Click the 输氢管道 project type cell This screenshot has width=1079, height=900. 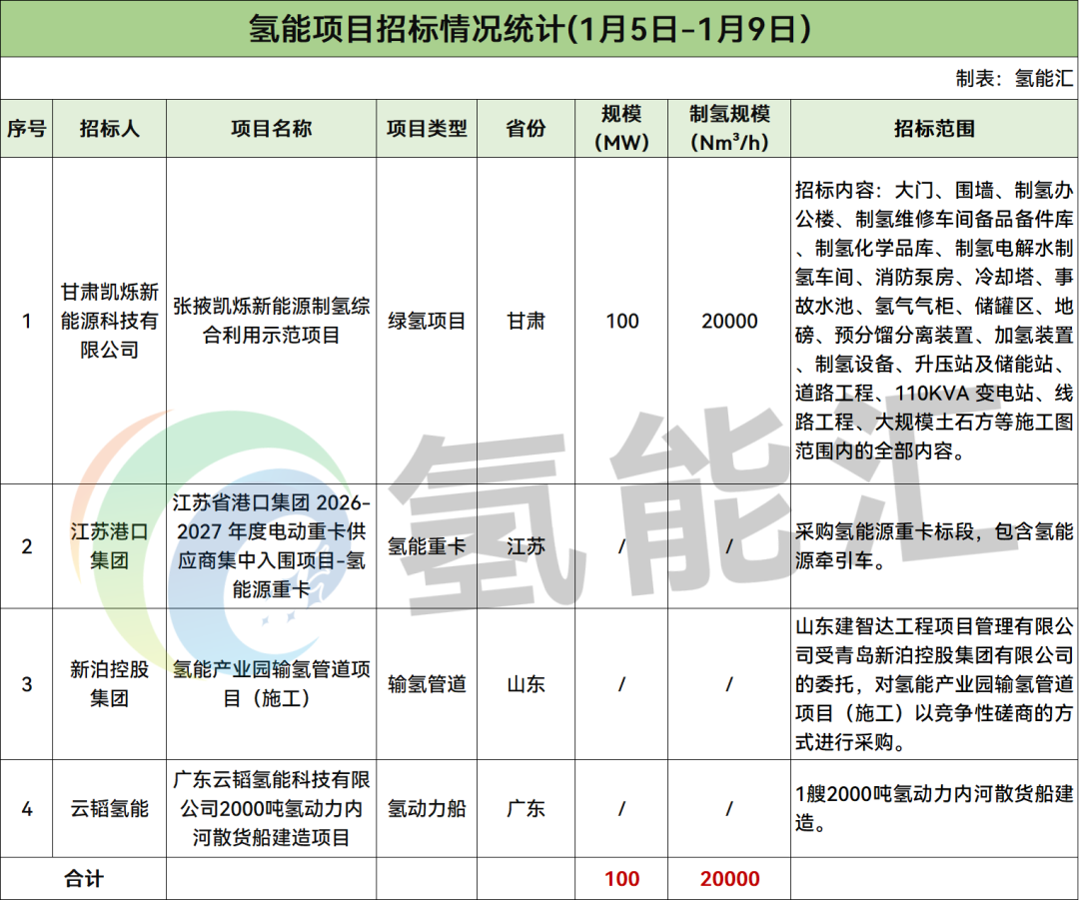pos(427,684)
